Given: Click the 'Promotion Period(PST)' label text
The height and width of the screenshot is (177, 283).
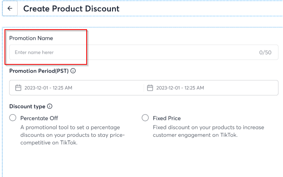Looking at the screenshot, I should [x=39, y=71].
